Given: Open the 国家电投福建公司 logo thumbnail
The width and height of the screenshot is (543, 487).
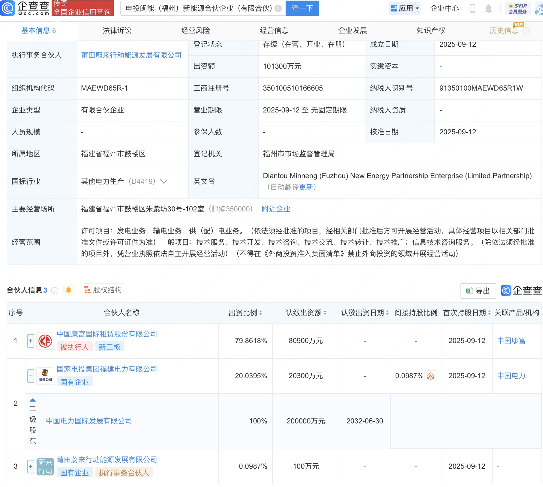Looking at the screenshot, I should tap(45, 376).
